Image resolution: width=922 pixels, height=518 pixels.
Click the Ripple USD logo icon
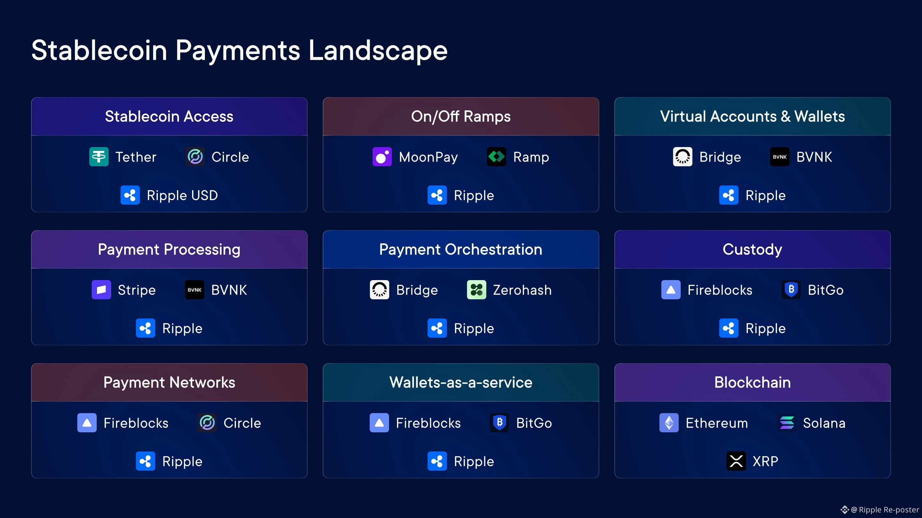[x=130, y=195]
